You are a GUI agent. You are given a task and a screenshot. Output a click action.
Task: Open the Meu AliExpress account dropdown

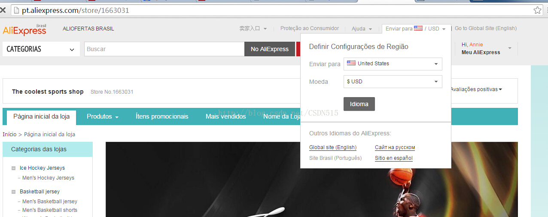[x=486, y=49]
